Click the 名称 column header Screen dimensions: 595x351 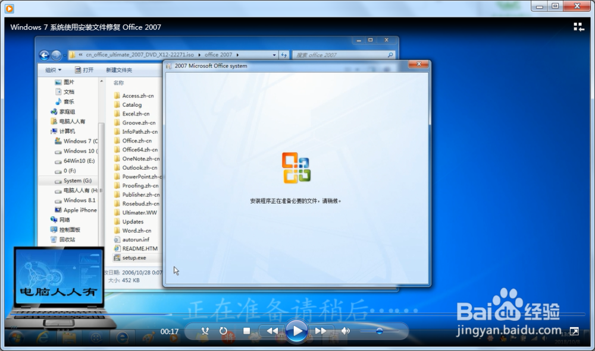pyautogui.click(x=118, y=83)
